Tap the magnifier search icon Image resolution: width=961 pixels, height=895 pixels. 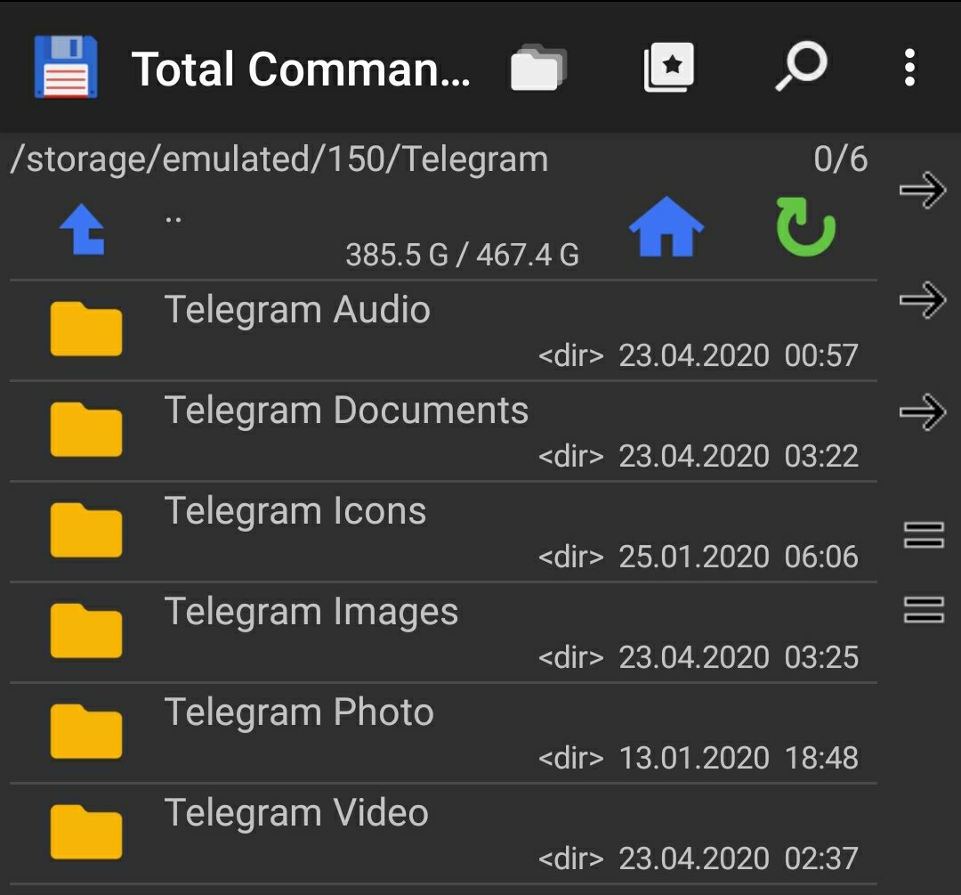pos(801,69)
